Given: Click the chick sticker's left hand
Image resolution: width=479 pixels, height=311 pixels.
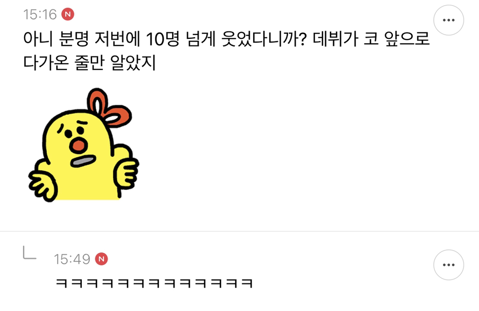Looking at the screenshot, I should click(x=42, y=185).
